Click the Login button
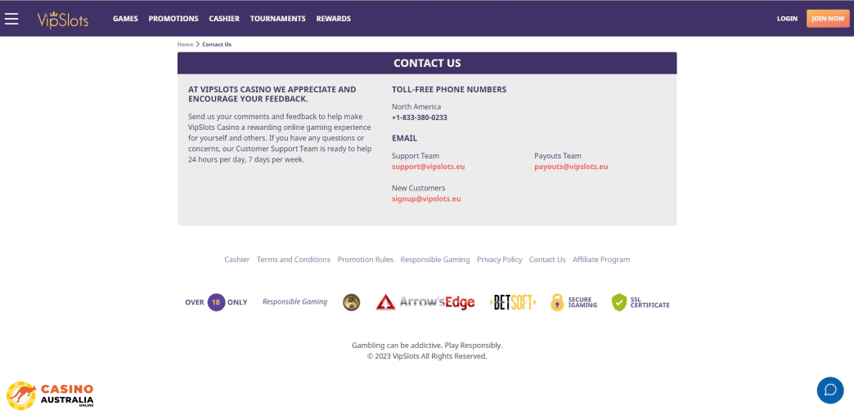Viewport: 854px width, 415px height. [x=787, y=19]
